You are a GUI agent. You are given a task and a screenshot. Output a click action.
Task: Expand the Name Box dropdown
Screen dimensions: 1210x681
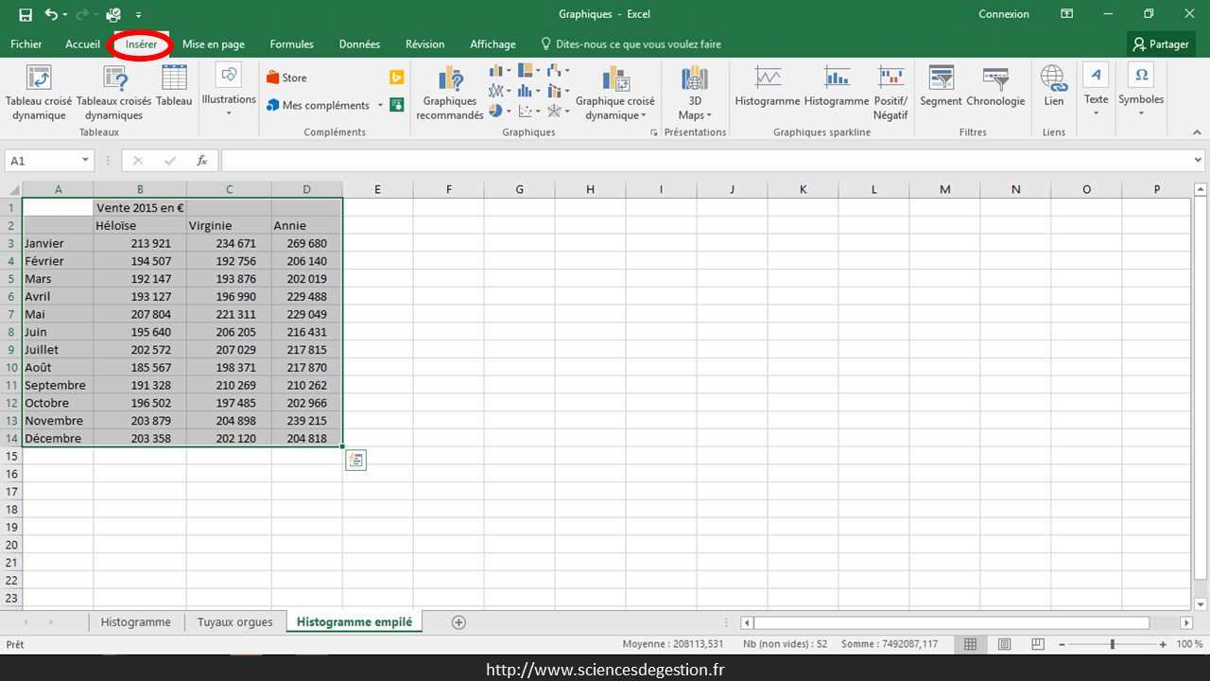click(85, 161)
